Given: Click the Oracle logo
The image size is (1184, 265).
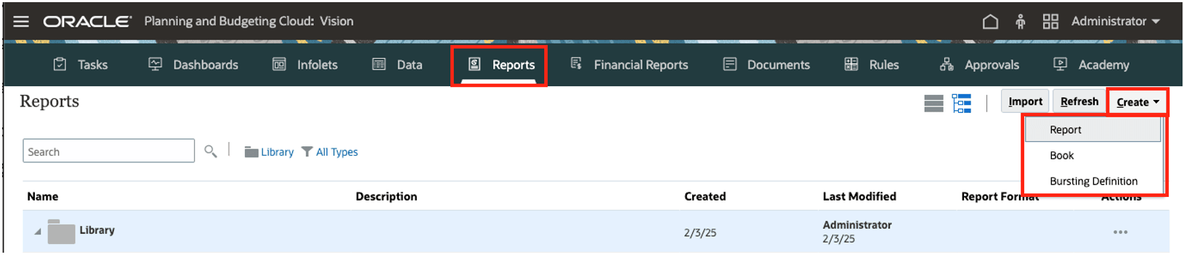Looking at the screenshot, I should point(87,22).
